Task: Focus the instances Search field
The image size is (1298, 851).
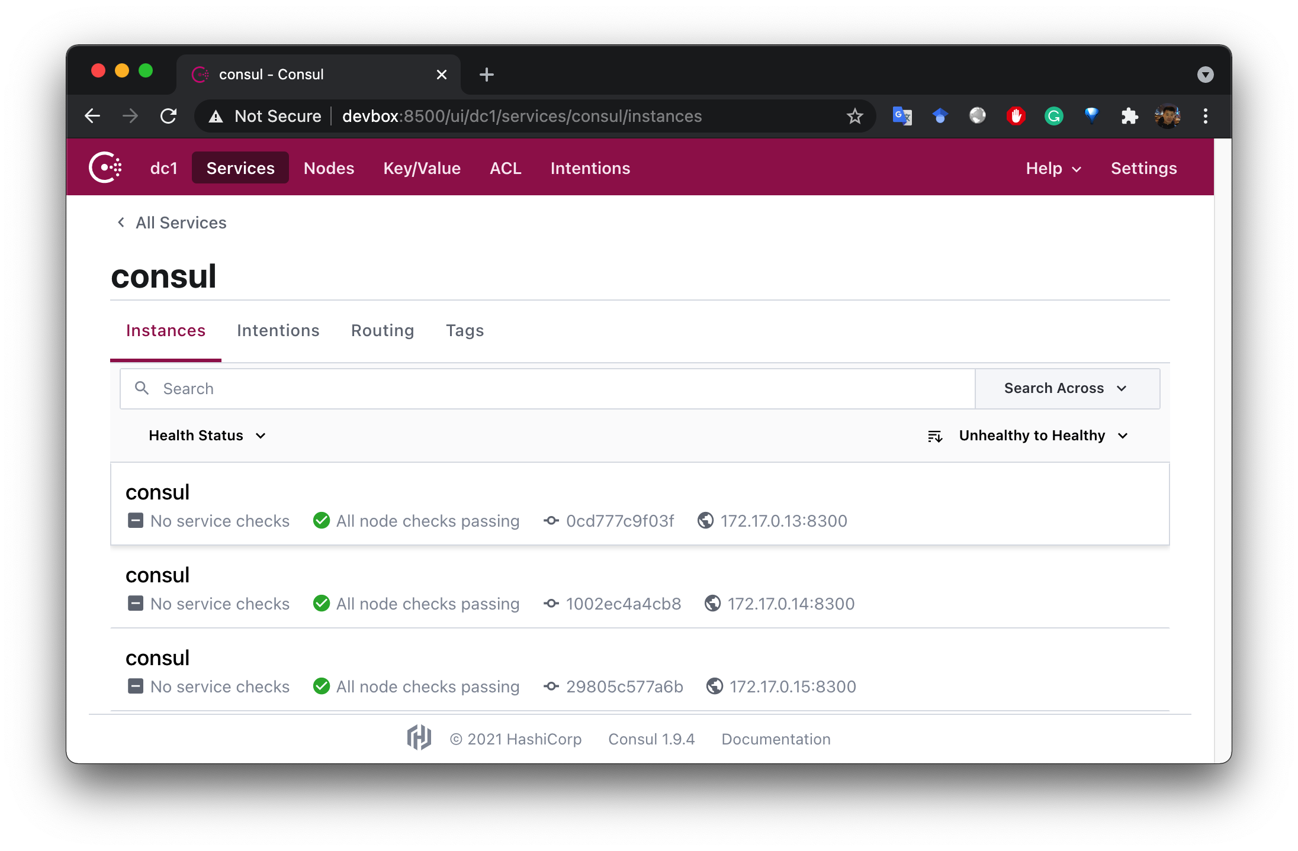Action: click(x=547, y=388)
